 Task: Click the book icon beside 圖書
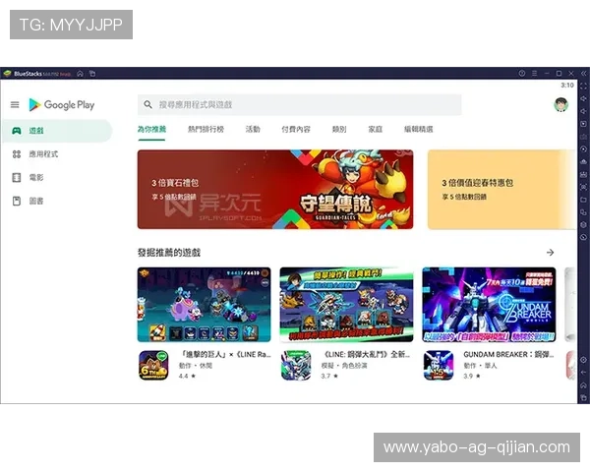coord(16,201)
